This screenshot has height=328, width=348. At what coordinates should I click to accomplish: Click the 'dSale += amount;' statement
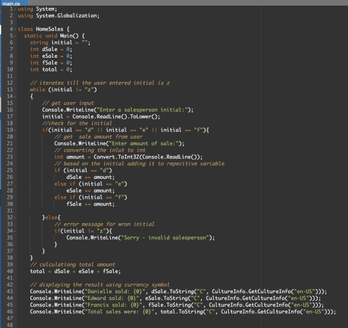91,177
